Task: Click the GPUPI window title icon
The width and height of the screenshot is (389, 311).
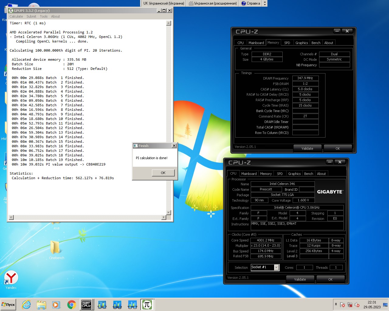Action: click(11, 10)
